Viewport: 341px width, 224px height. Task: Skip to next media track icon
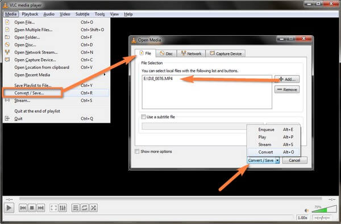pos(41,208)
